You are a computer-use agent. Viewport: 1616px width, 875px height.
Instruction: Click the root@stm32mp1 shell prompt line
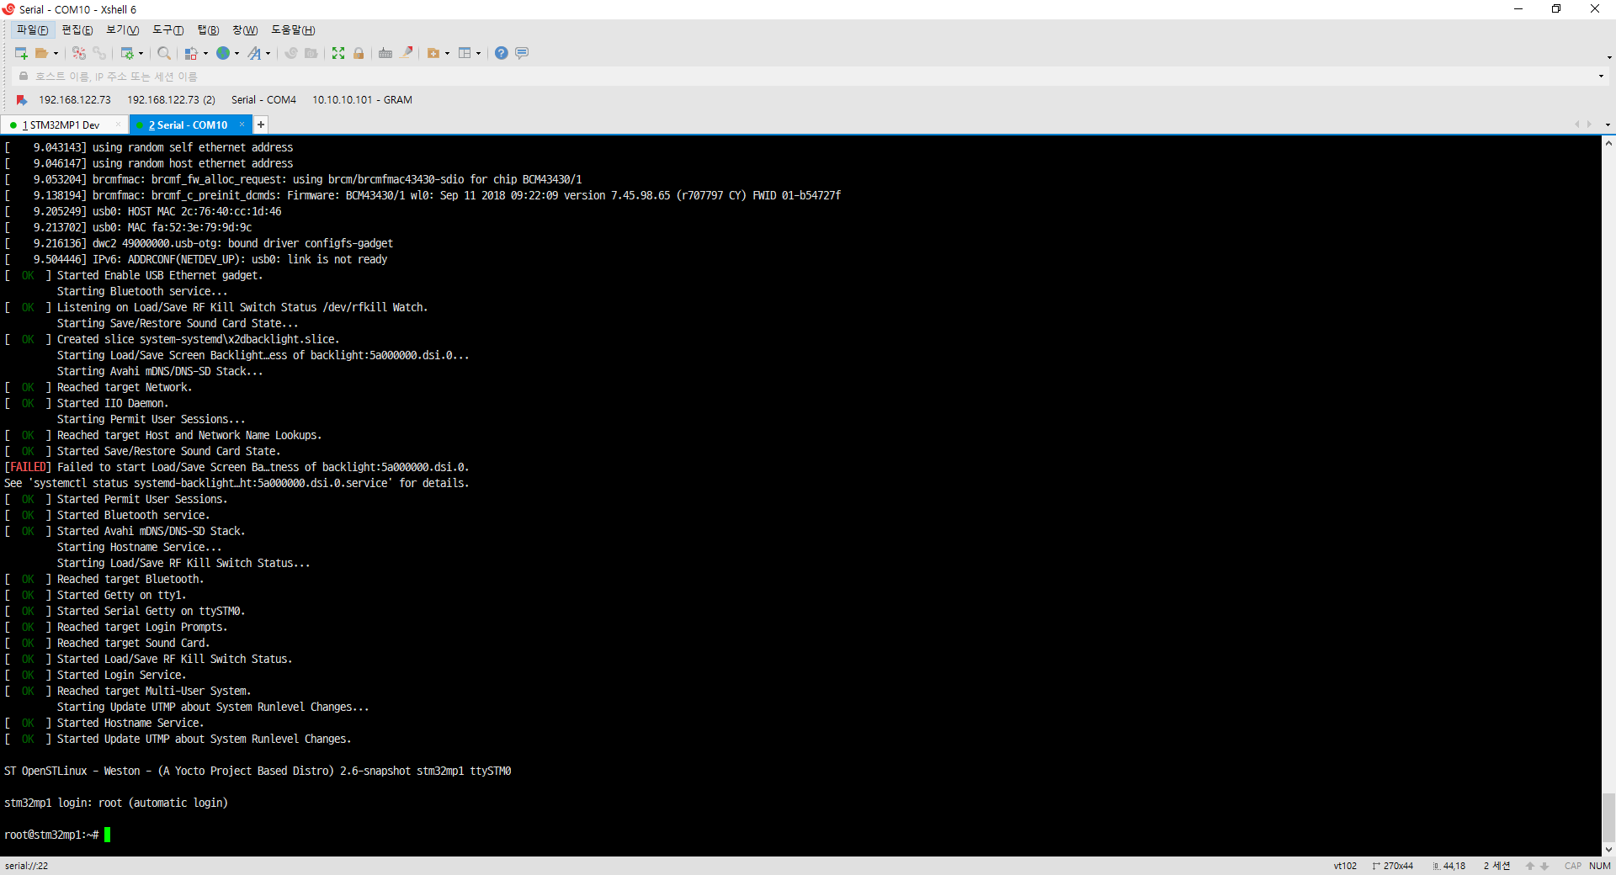click(57, 835)
